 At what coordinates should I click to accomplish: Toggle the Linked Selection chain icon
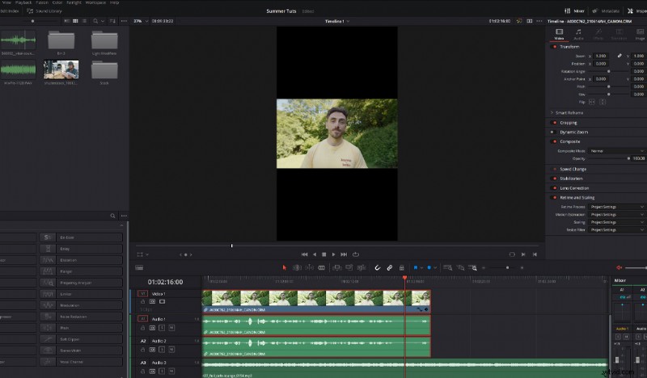coord(390,267)
